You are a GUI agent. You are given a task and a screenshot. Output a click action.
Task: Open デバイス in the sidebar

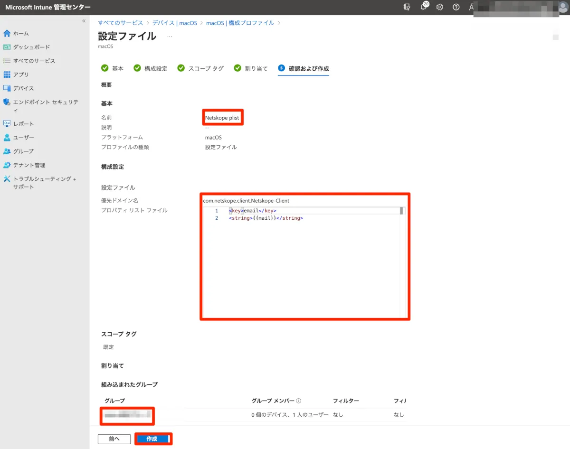click(x=23, y=88)
